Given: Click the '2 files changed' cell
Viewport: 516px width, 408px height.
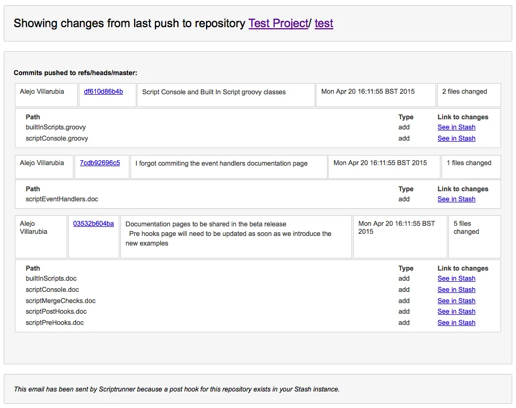Looking at the screenshot, I should click(469, 95).
